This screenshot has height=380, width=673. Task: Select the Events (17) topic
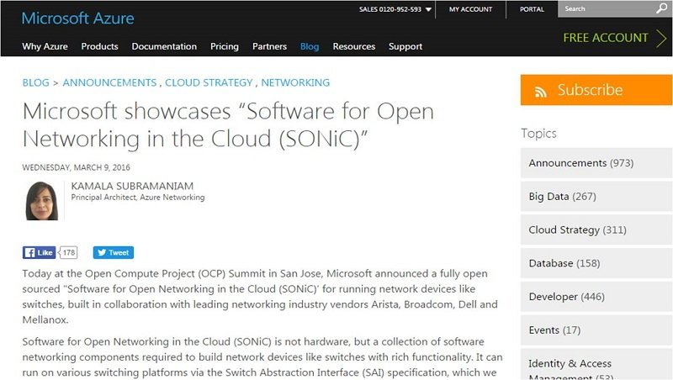pos(596,330)
